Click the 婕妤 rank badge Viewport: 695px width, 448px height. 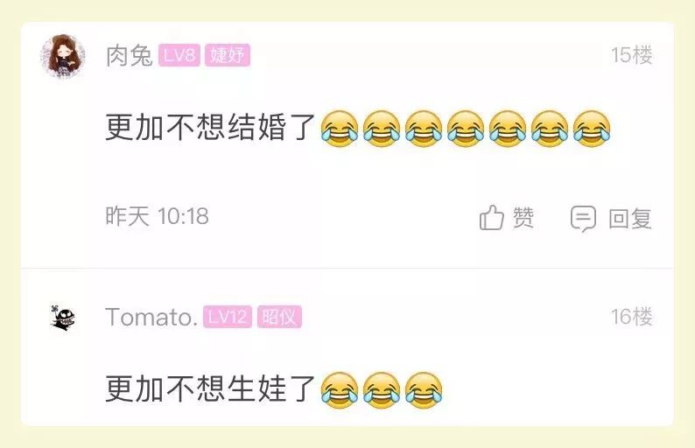(x=228, y=55)
